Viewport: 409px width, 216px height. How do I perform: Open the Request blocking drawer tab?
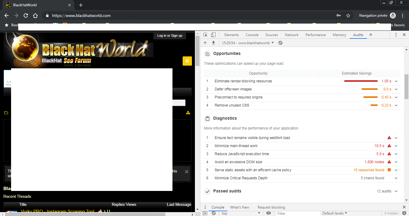271,207
